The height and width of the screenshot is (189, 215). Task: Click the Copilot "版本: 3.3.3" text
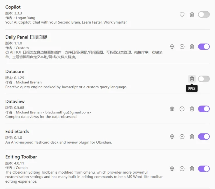(x=14, y=13)
